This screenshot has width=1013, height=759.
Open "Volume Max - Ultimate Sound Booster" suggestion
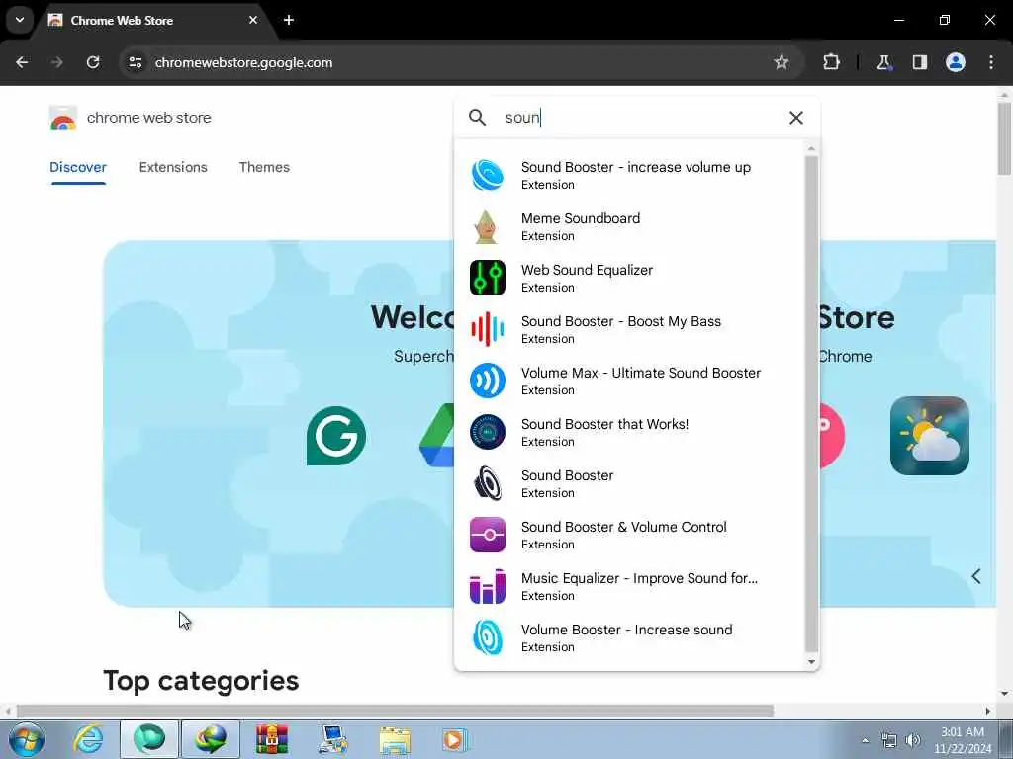[630, 380]
